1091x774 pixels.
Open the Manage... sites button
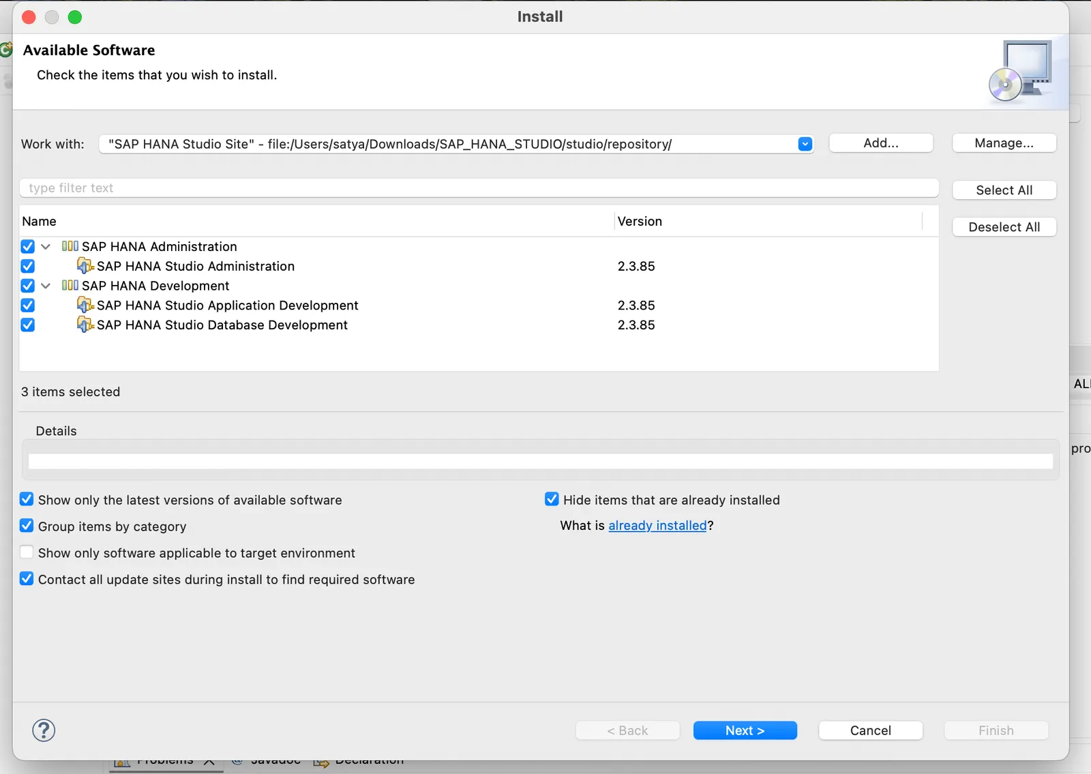[1004, 143]
